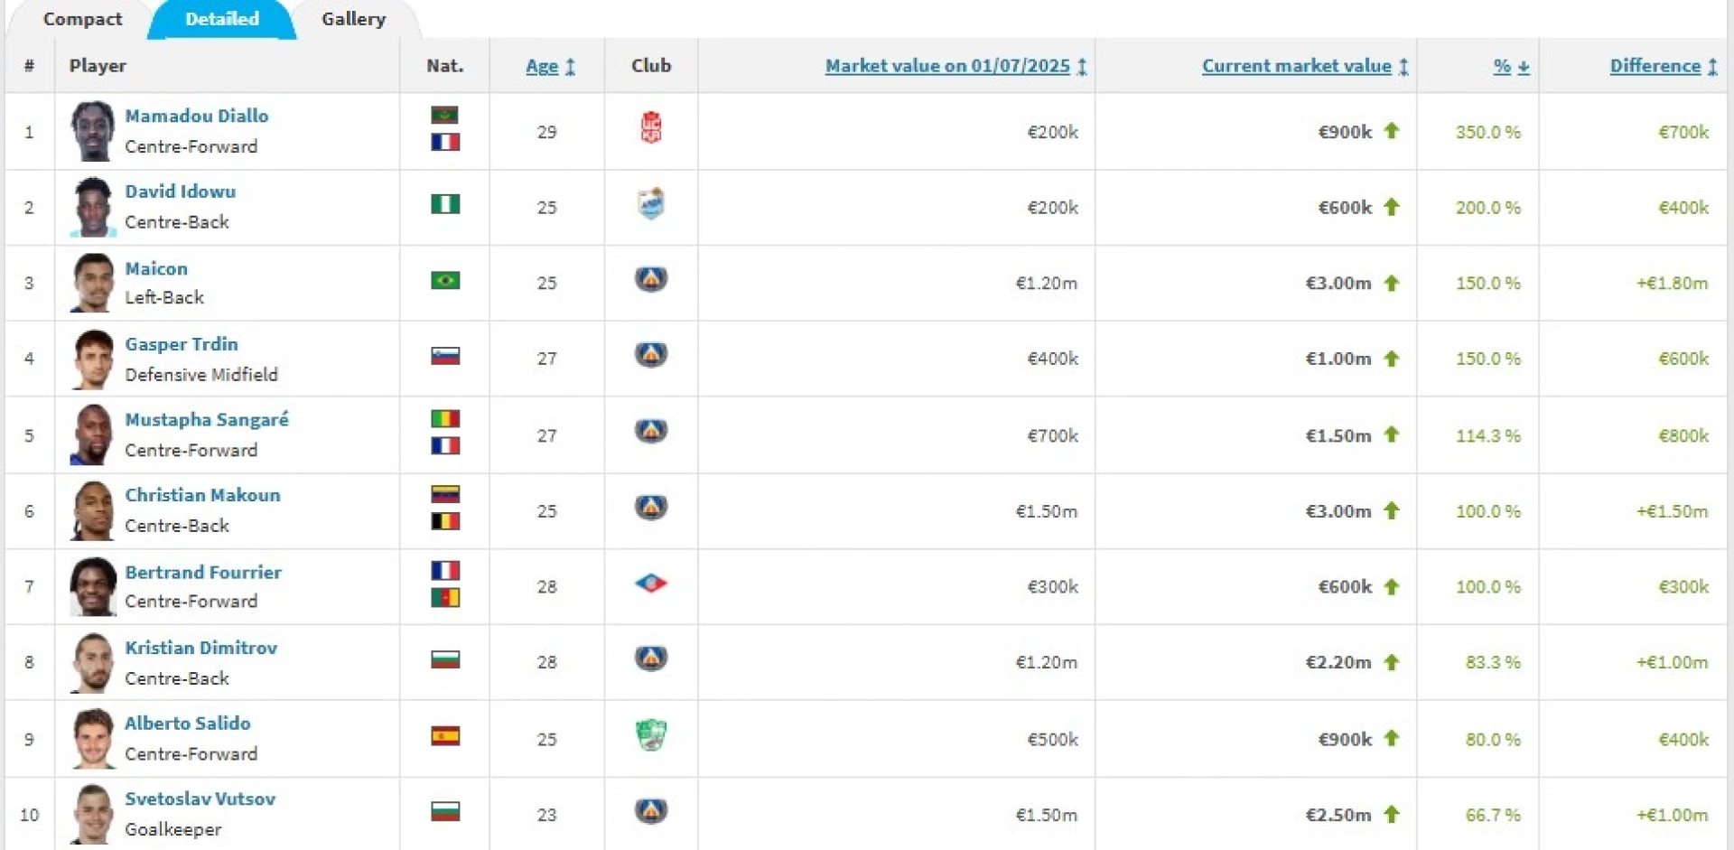Screen dimensions: 1734x850
Task: Click Svetoslav Vutsov's player portrait thumbnail
Action: 93,814
